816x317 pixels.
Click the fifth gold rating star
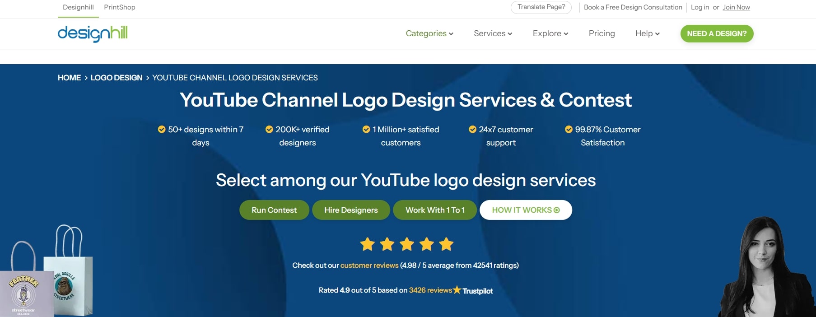point(446,244)
